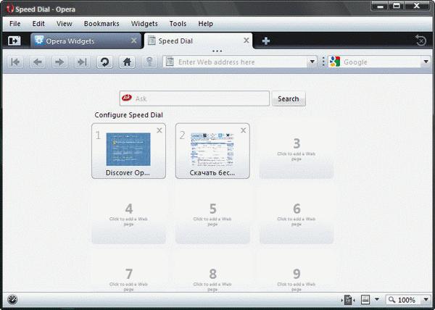Close the Opera Widgets tab
Viewport: 435px width, 310px height.
pos(133,41)
